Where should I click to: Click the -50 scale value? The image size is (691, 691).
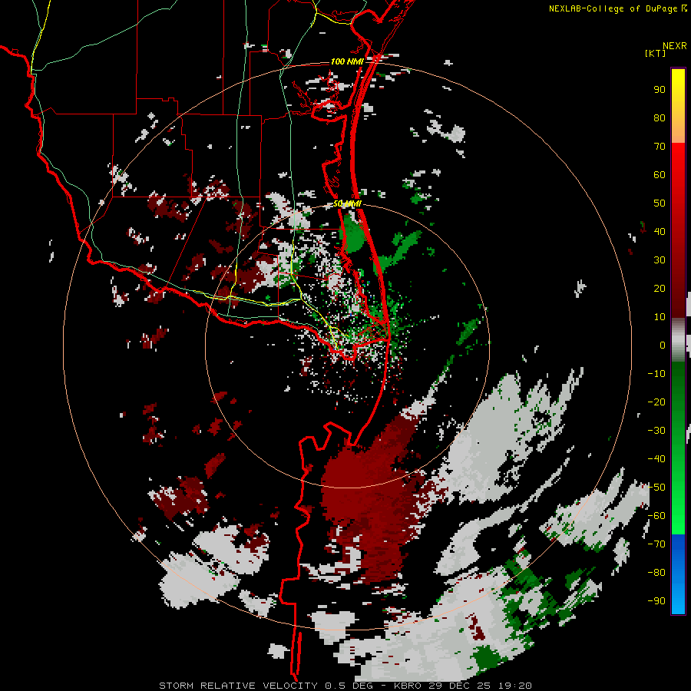pyautogui.click(x=656, y=488)
